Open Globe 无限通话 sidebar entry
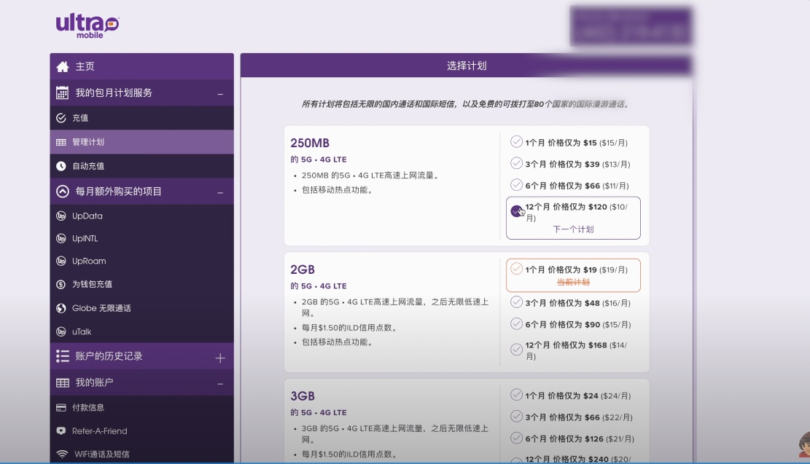810x464 pixels. [x=141, y=308]
